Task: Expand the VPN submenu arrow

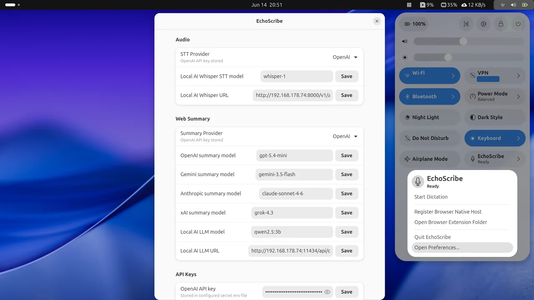Action: pos(519,75)
